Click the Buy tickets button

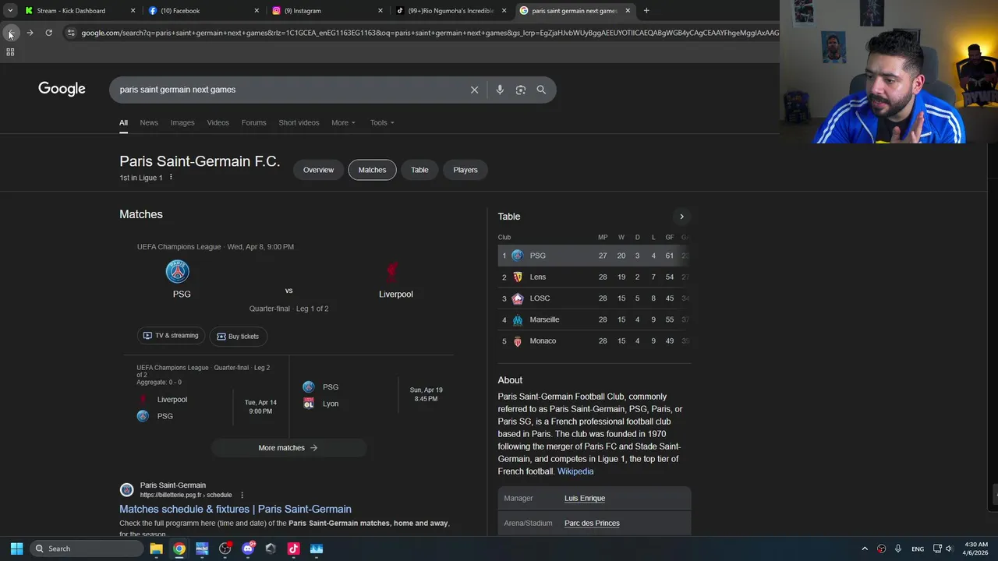(239, 337)
